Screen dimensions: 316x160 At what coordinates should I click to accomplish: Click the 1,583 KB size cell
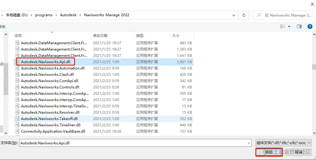click(x=184, y=49)
